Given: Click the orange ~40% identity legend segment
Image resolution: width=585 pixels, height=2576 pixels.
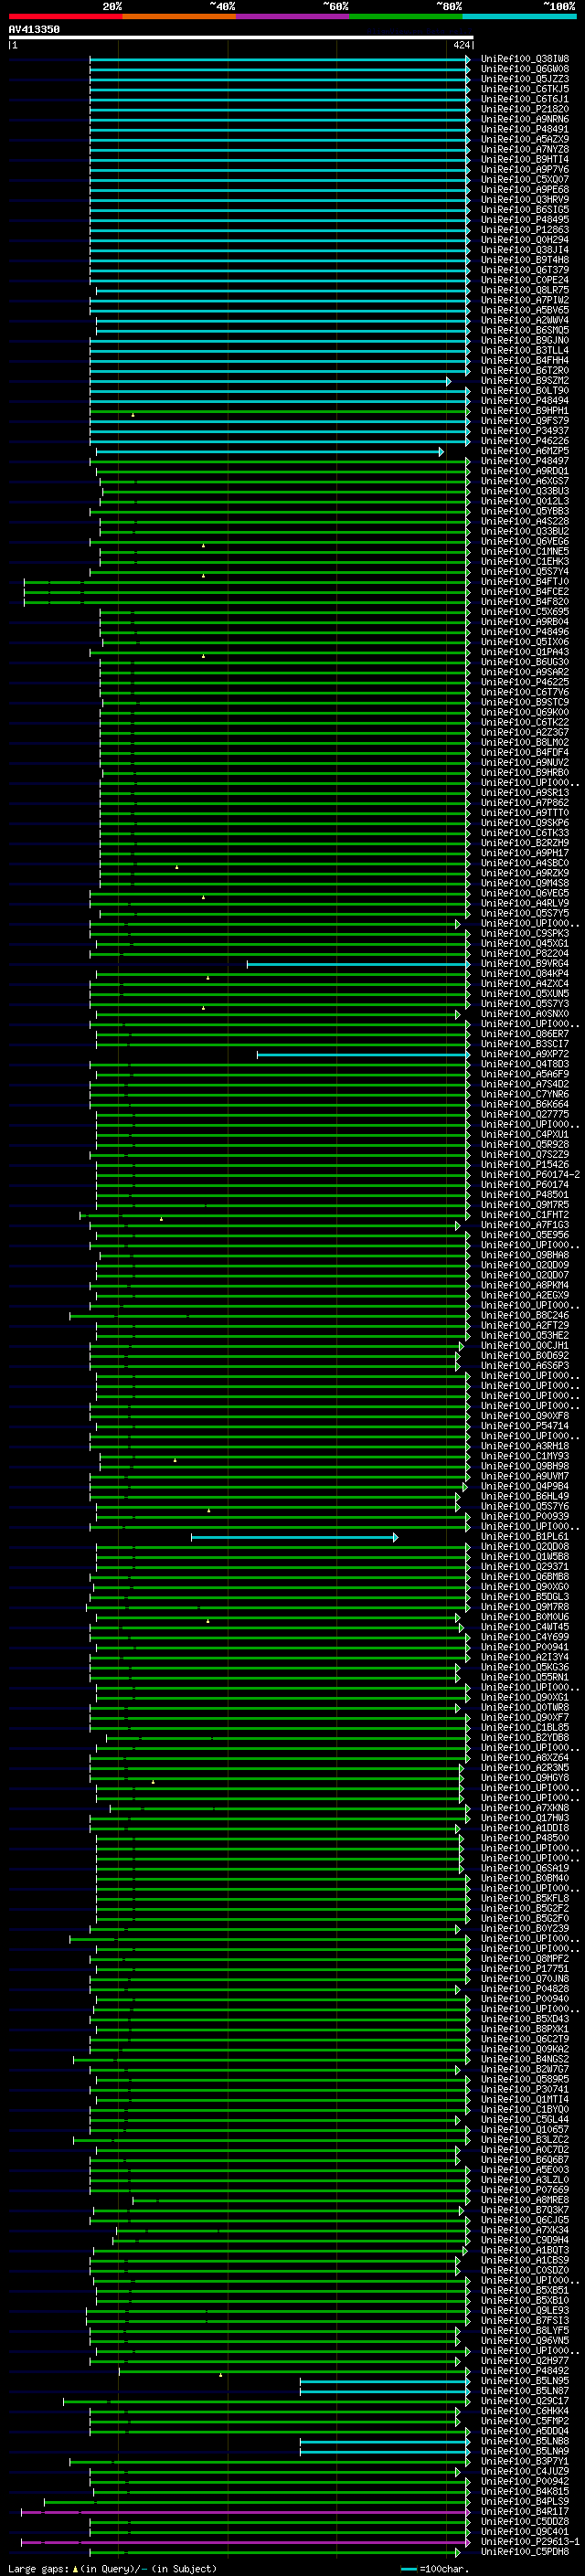Looking at the screenshot, I should coord(179,16).
